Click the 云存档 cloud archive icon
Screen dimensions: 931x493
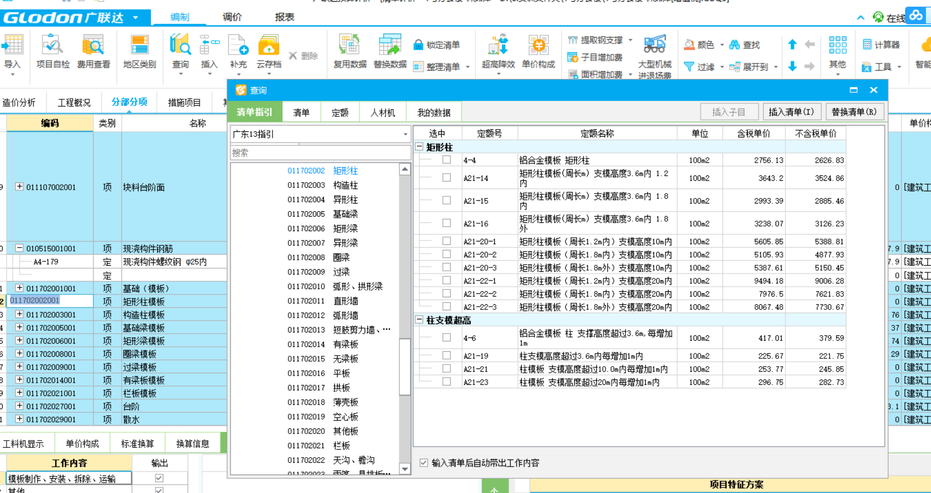pyautogui.click(x=269, y=45)
